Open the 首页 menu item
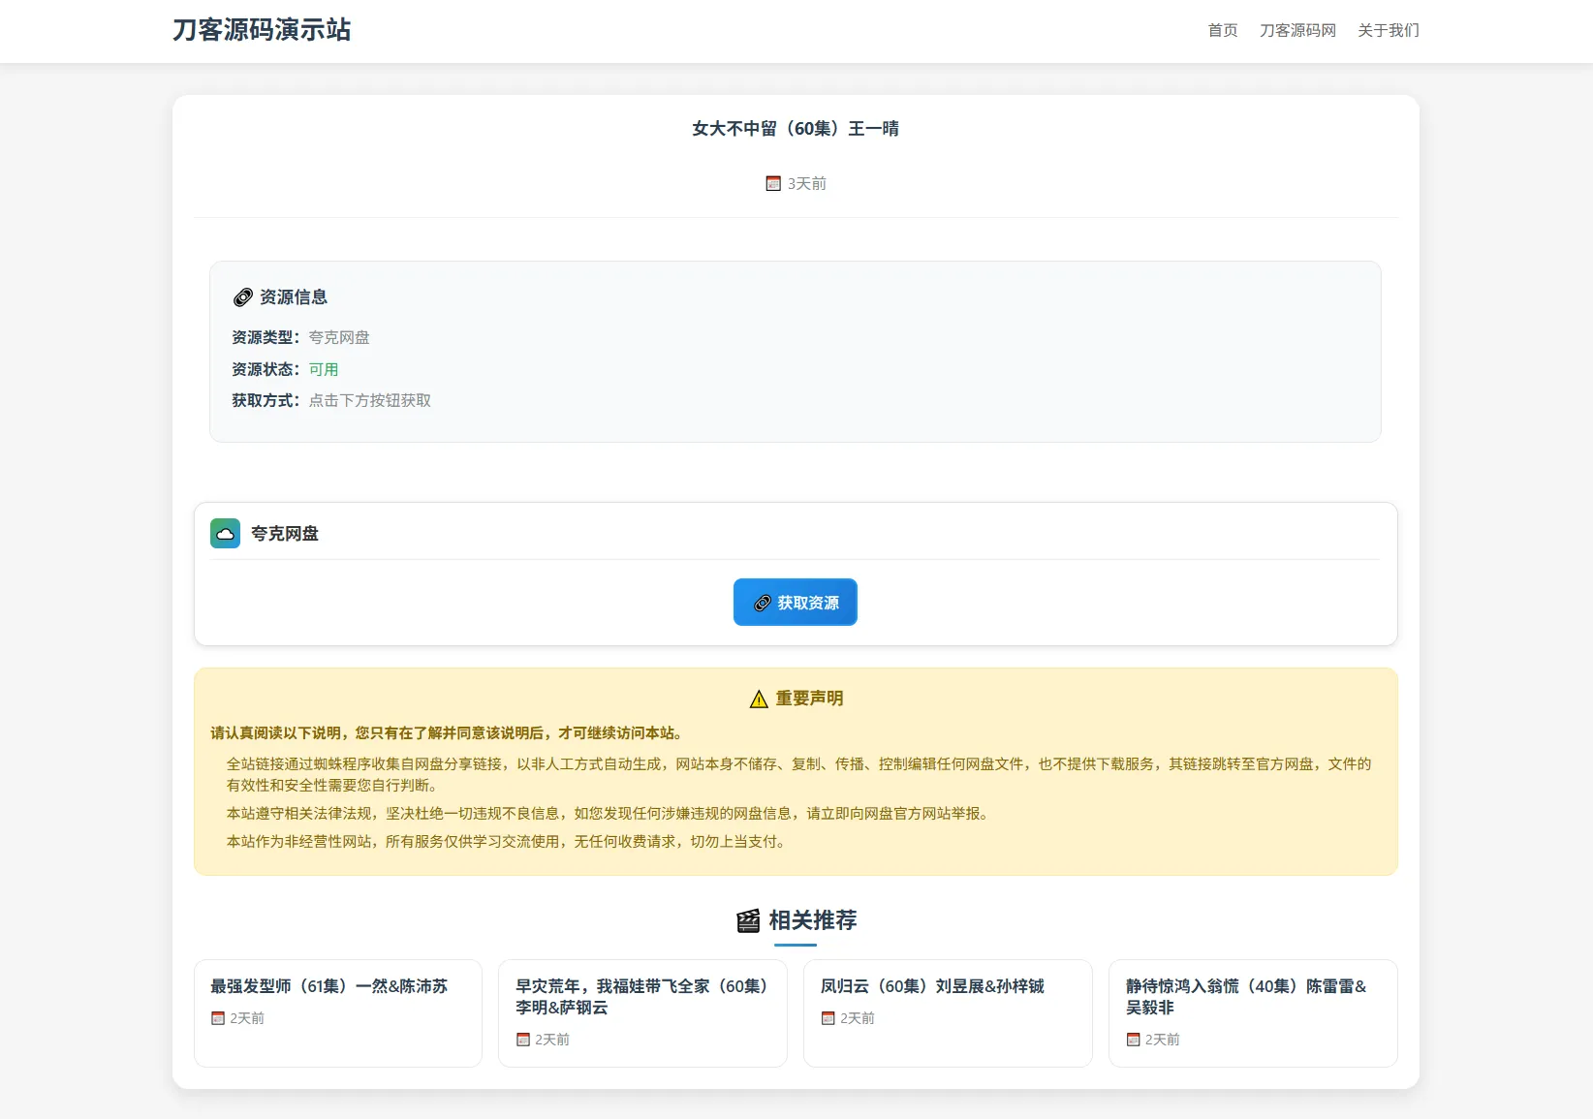Screen dimensions: 1593x1119 [1222, 30]
